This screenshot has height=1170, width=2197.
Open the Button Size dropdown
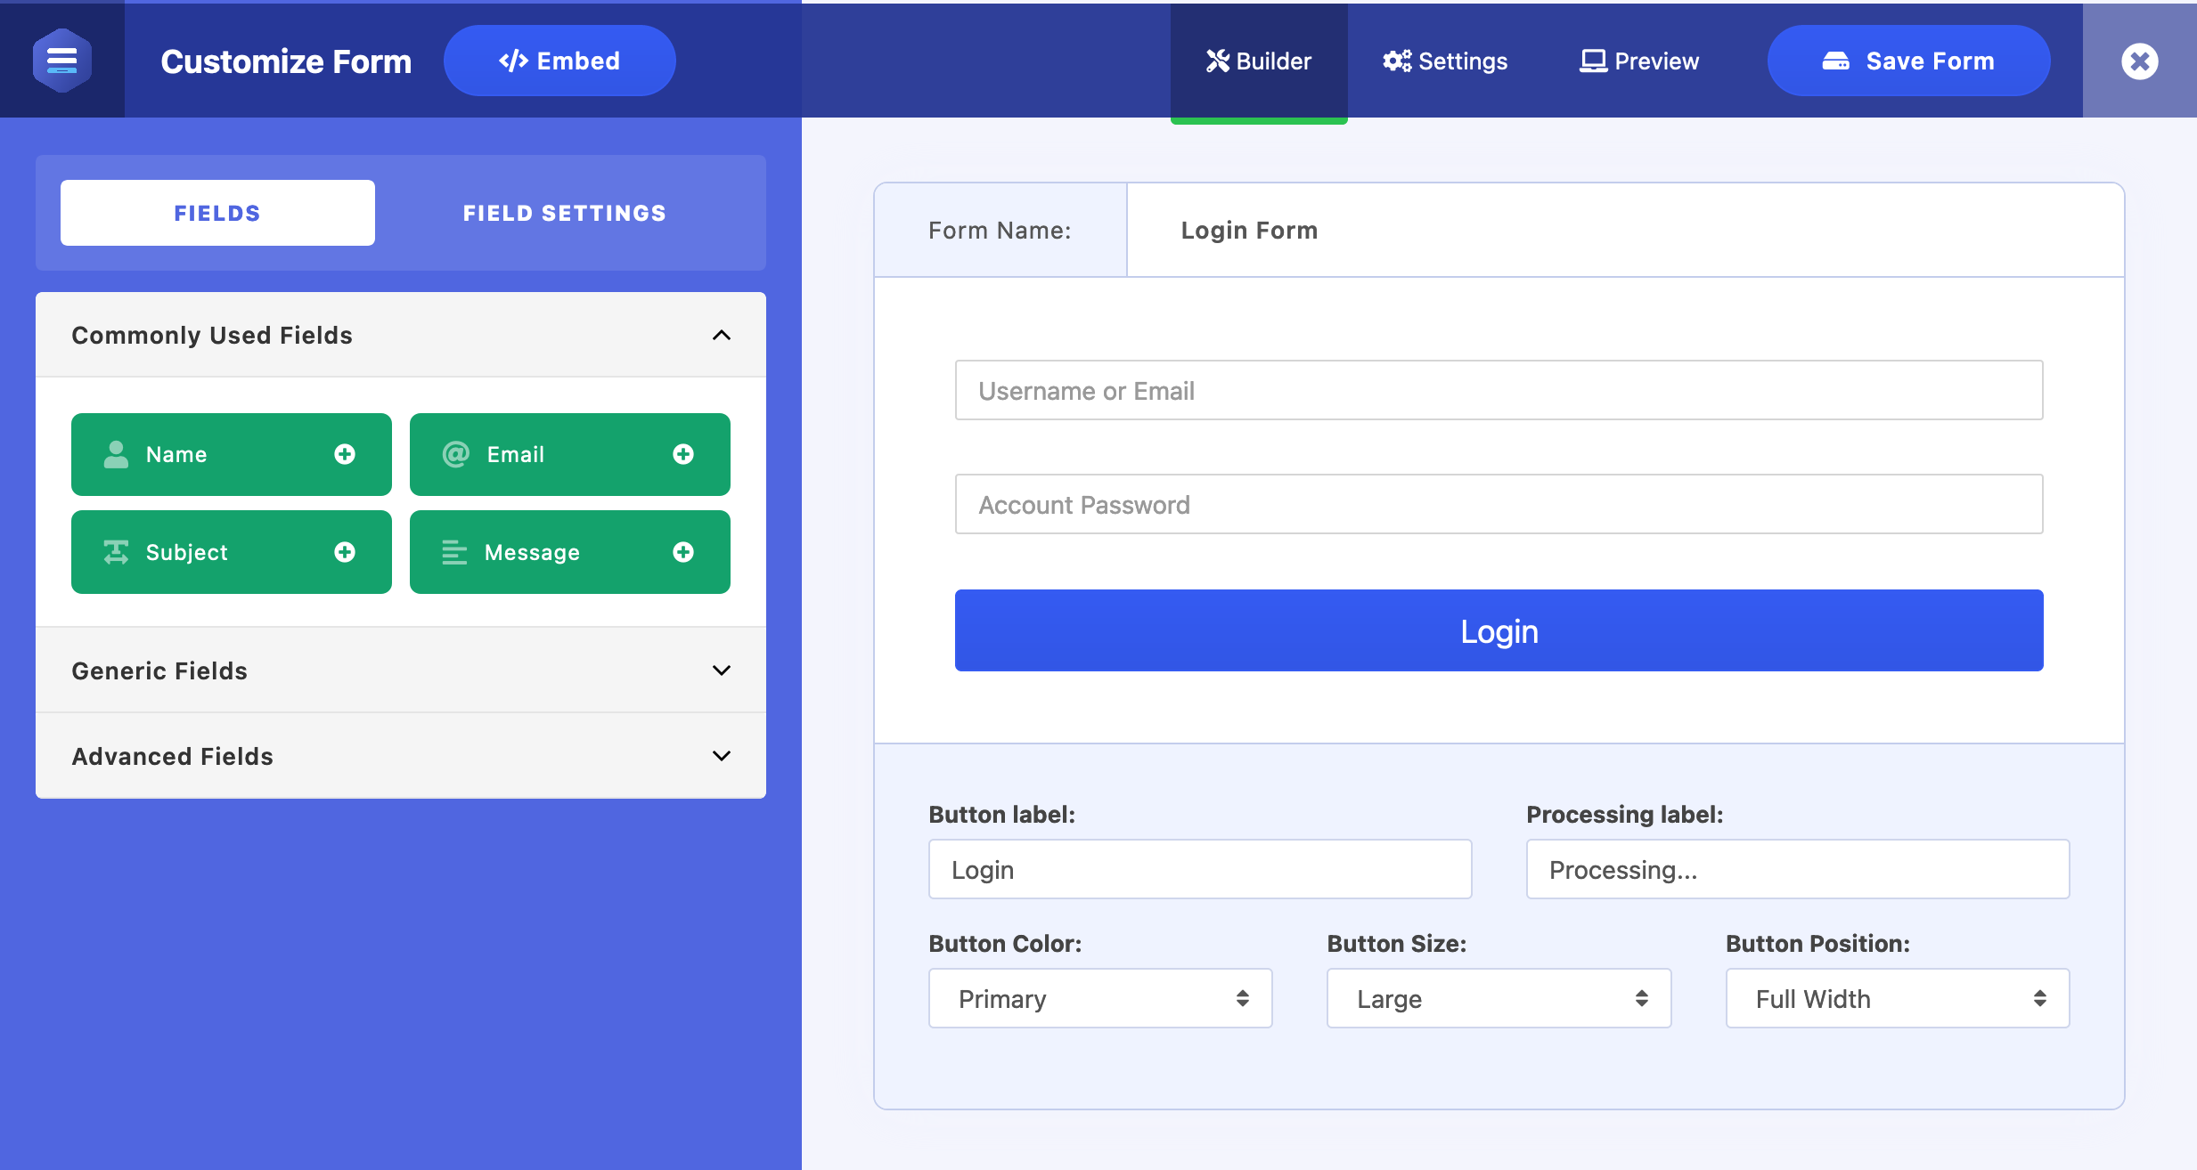[1499, 998]
